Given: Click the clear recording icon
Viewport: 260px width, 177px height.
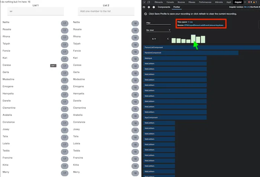Looking at the screenshot, I should [x=145, y=14].
